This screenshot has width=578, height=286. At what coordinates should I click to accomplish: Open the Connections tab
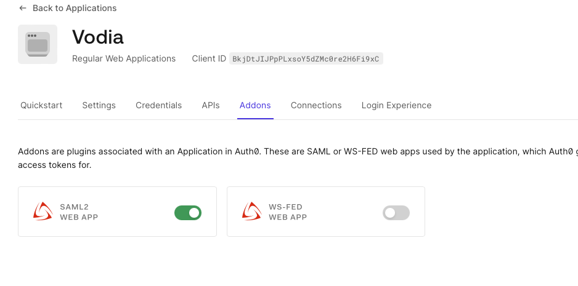(316, 105)
